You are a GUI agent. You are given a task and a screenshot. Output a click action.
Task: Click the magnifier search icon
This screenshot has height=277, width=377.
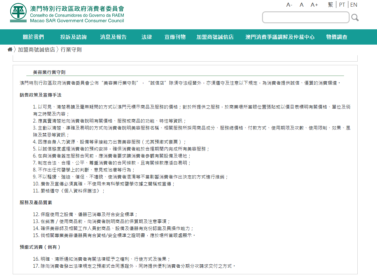355,17
